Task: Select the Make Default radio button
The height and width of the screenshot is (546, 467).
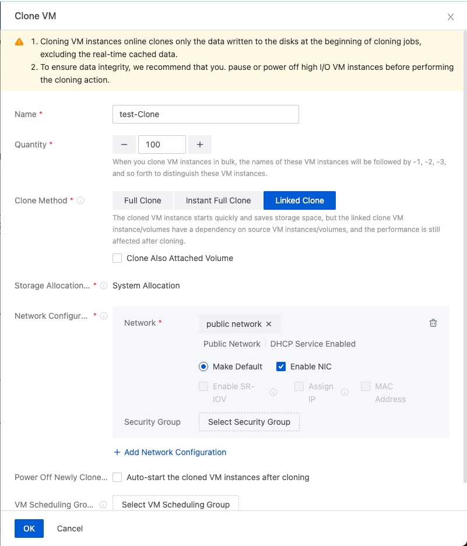Action: pyautogui.click(x=203, y=367)
